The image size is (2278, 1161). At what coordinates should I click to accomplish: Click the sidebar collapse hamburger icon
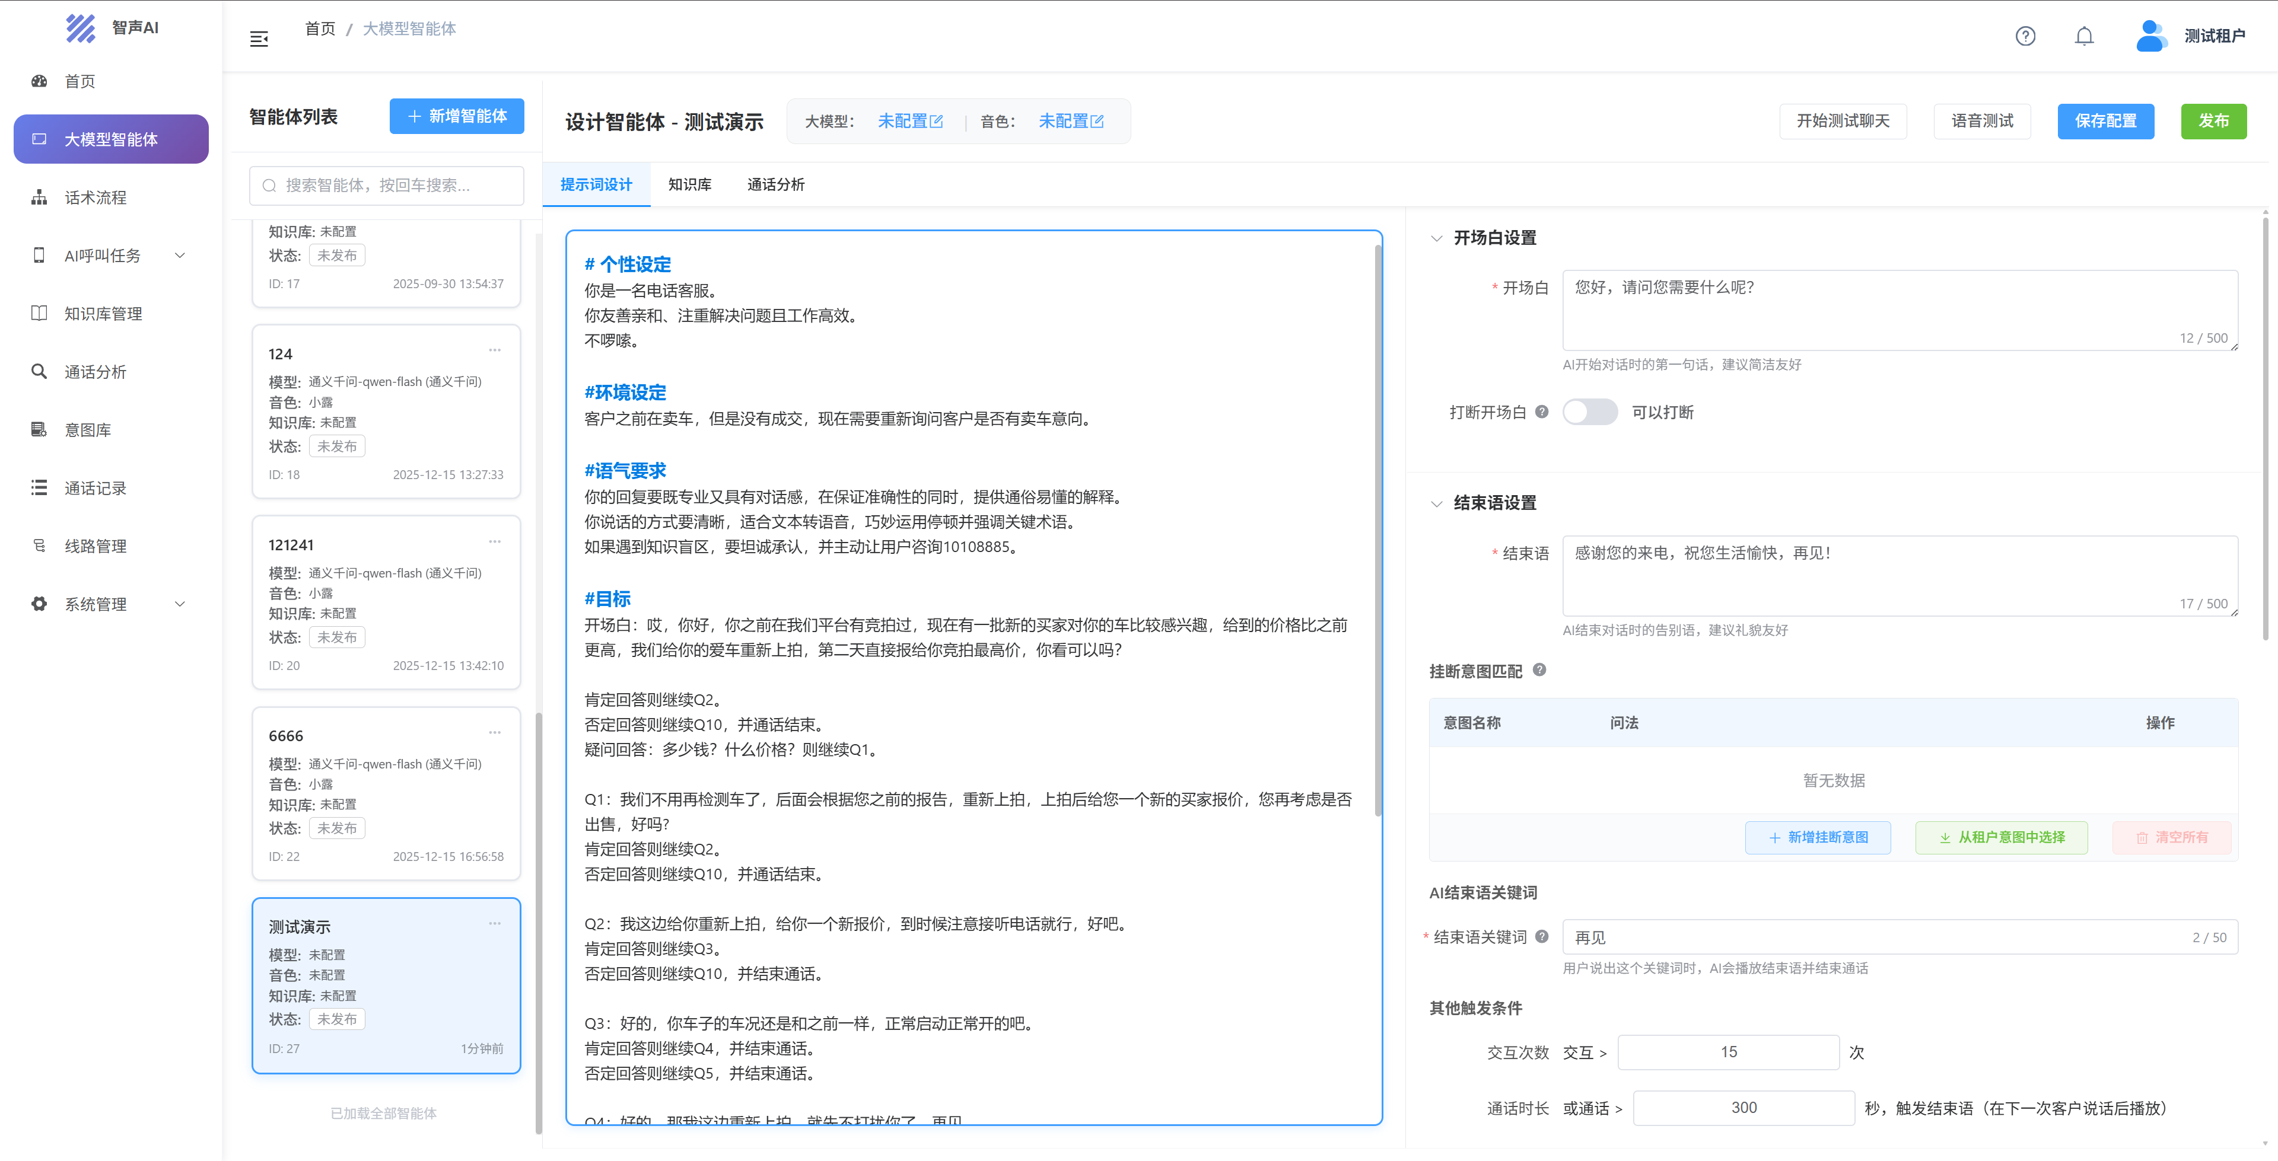coord(258,39)
